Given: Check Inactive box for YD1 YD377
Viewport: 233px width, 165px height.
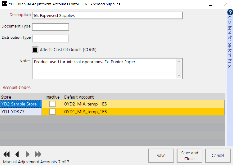Looking at the screenshot, I should coord(52,112).
